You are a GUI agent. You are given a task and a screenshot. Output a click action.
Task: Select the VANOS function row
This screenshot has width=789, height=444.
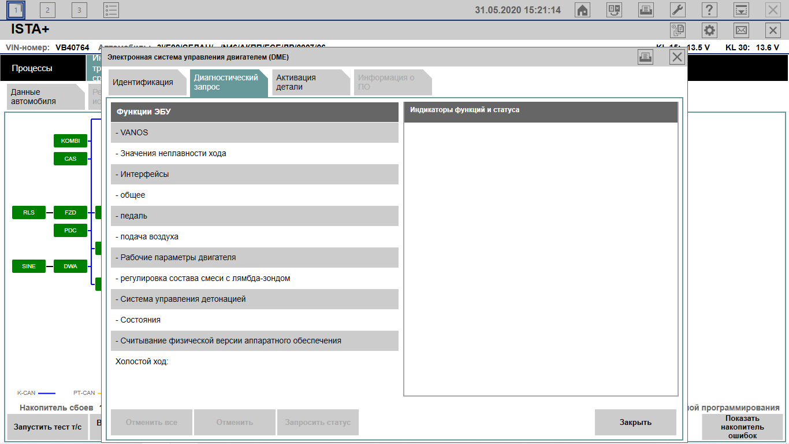click(x=255, y=132)
